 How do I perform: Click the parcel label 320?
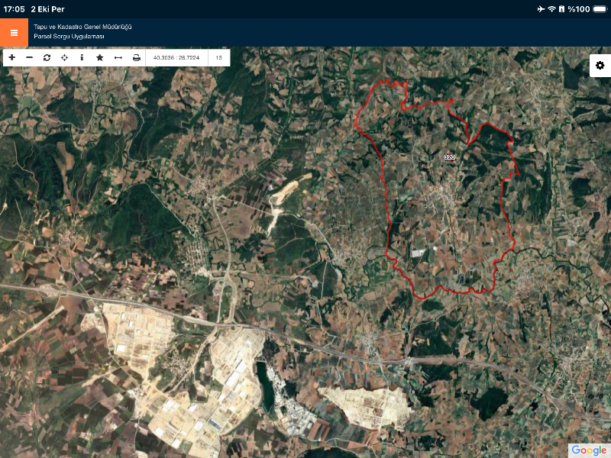[x=449, y=157]
